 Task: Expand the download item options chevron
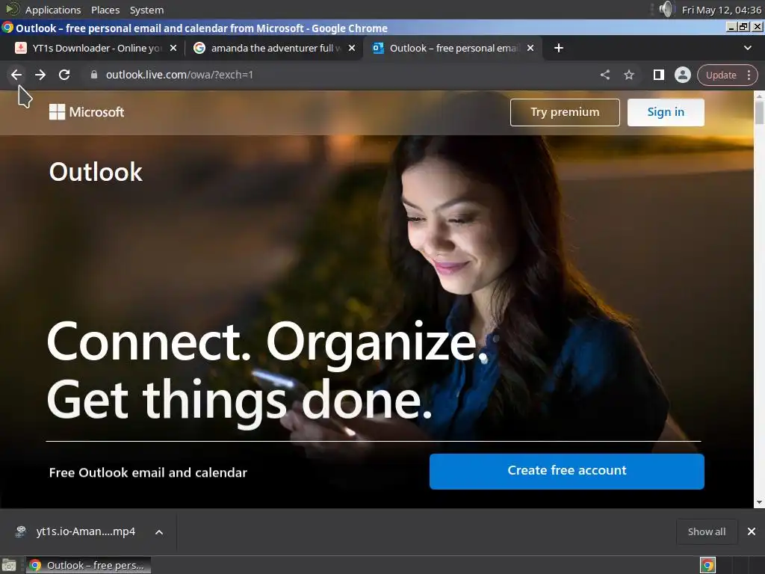(x=159, y=532)
